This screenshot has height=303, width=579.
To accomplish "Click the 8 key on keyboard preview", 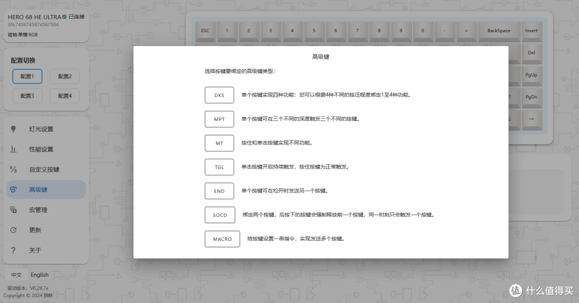I will click(379, 31).
